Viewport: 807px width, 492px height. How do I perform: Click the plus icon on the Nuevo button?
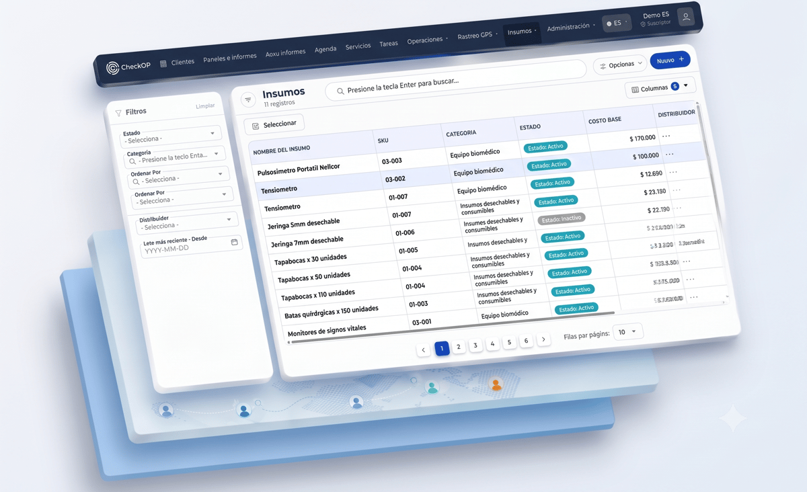(x=681, y=59)
